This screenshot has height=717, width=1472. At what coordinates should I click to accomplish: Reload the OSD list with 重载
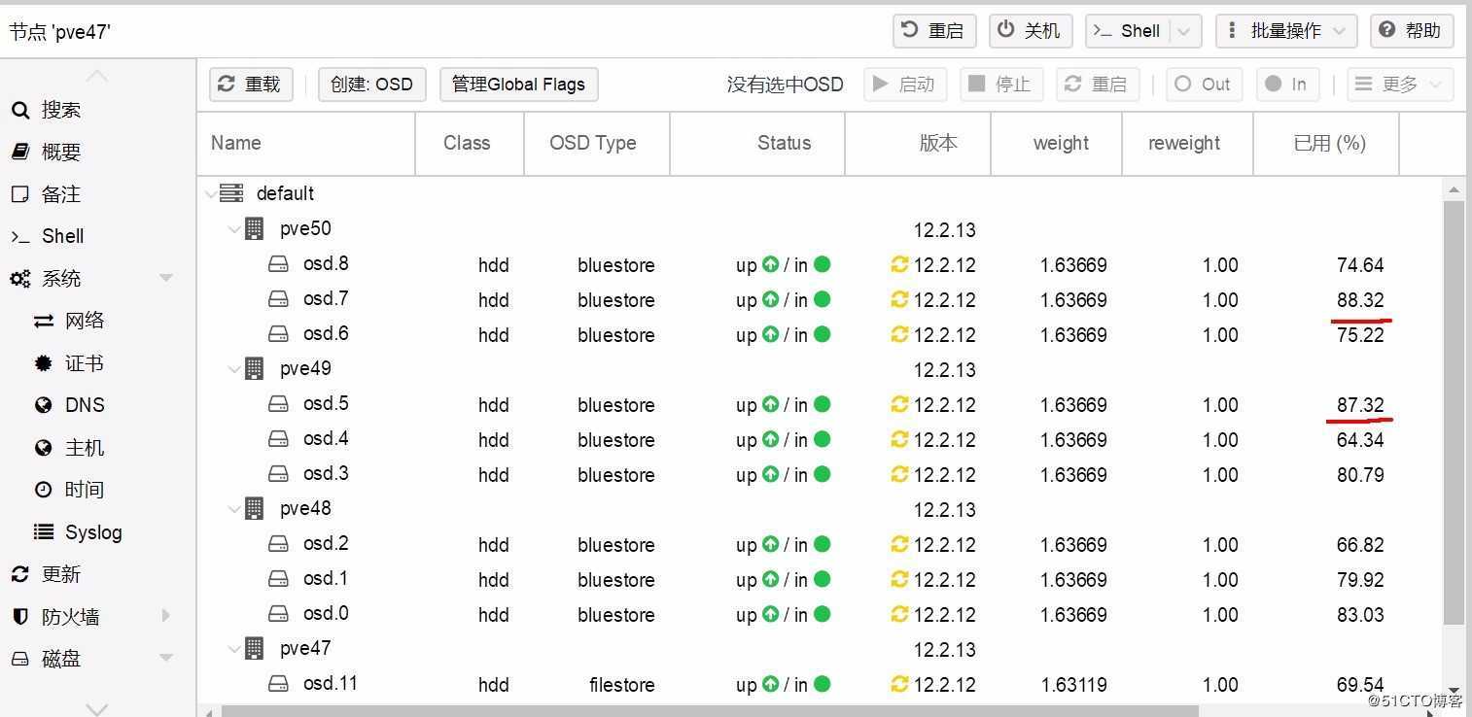click(251, 85)
